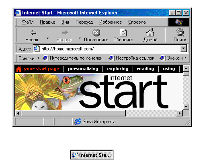Click the Настройка ссылок link icon
The image size is (217, 160).
click(x=112, y=58)
